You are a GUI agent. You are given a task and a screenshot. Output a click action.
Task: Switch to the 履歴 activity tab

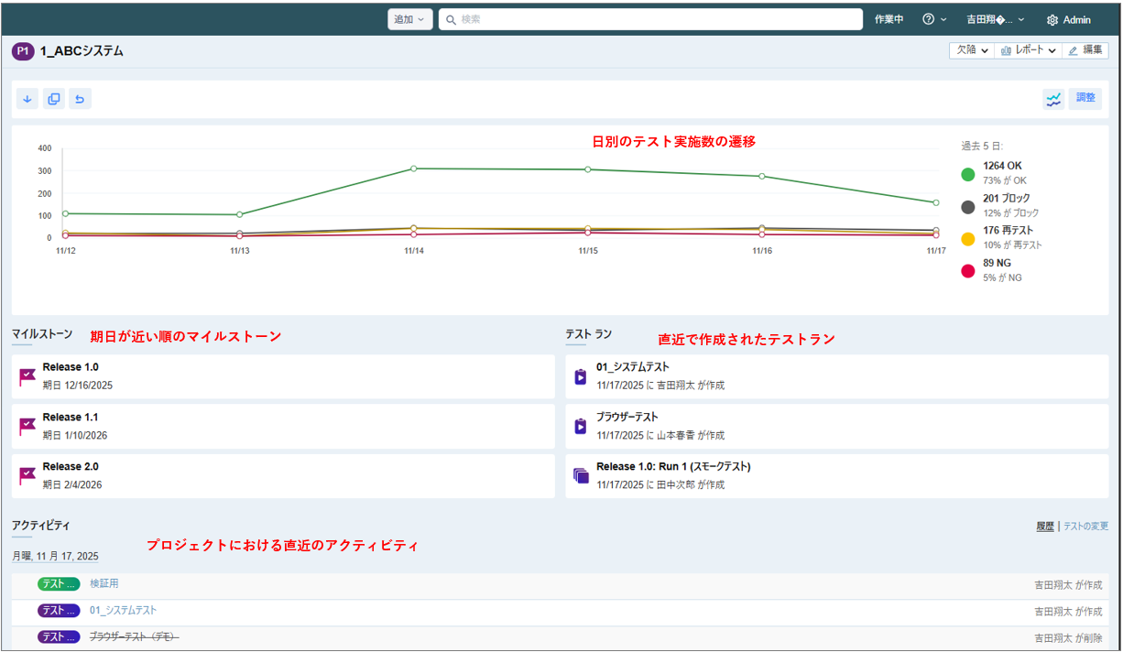(1044, 527)
